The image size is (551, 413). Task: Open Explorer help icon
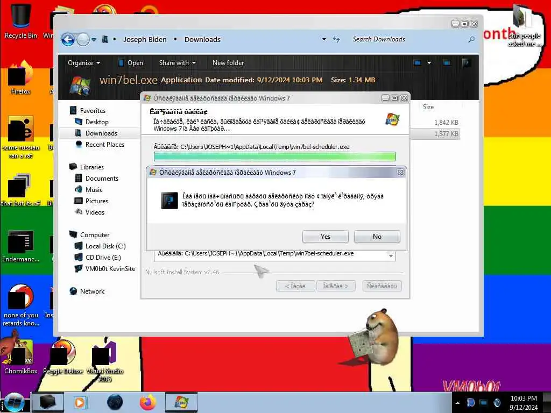[467, 63]
